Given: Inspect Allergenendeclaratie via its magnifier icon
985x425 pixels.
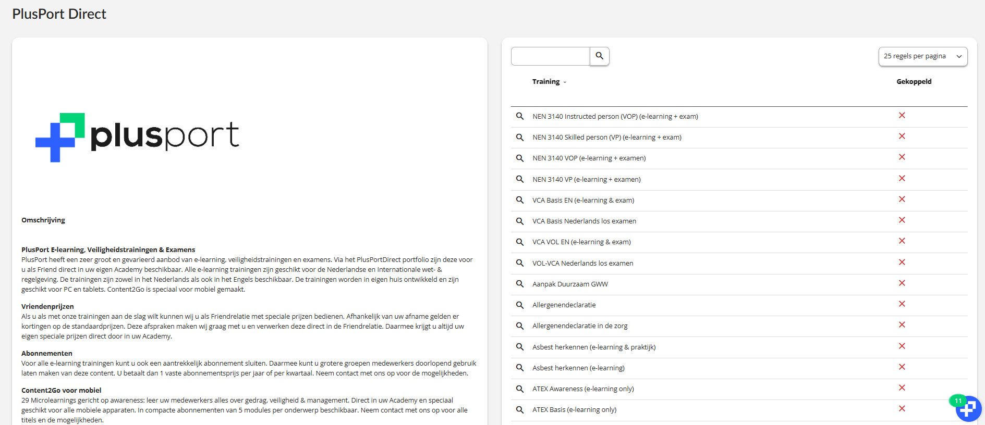Looking at the screenshot, I should 520,305.
